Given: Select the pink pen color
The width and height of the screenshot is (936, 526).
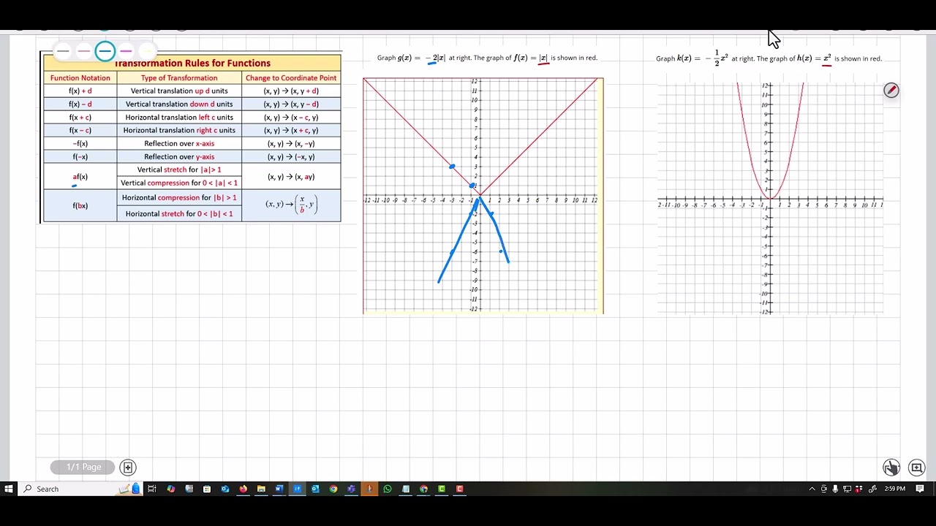Looking at the screenshot, I should point(83,51).
